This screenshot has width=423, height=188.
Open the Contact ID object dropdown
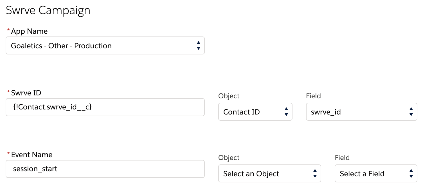click(255, 112)
